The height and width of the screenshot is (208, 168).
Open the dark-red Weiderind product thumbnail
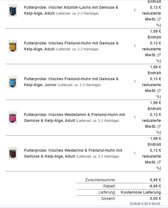point(13,153)
